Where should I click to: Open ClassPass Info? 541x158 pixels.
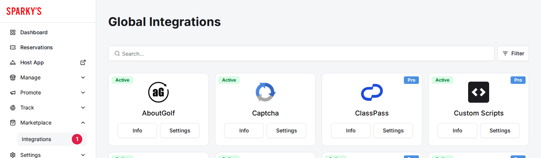click(351, 131)
